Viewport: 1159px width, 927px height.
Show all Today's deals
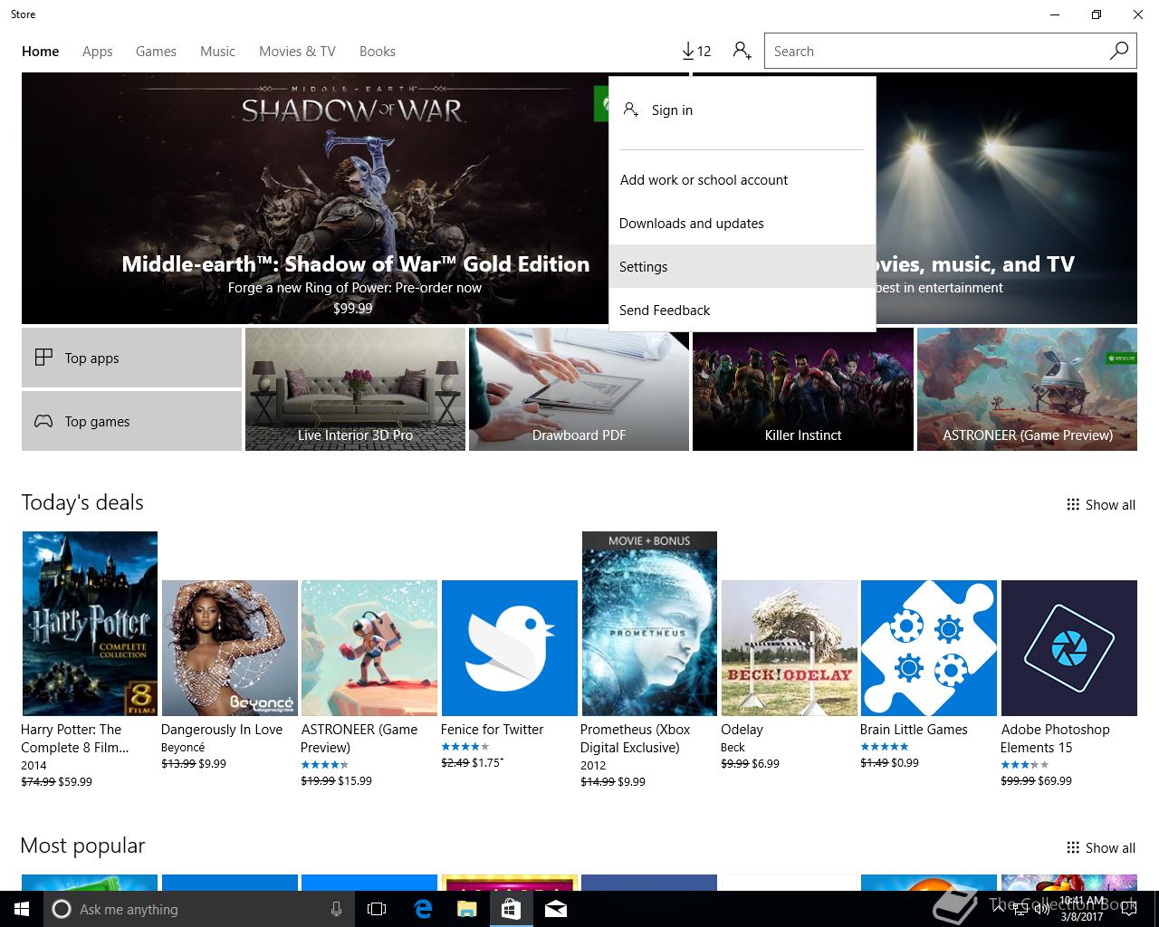click(x=1100, y=505)
